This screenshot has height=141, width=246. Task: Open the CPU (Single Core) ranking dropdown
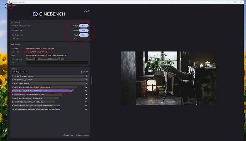coord(20,72)
